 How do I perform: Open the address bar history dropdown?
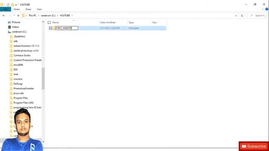236,16
